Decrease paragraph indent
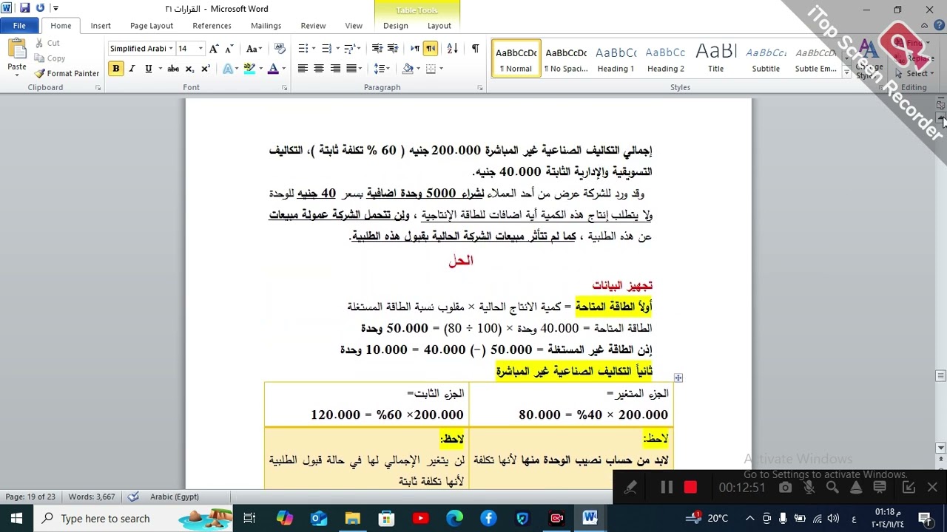The width and height of the screenshot is (947, 532). [377, 49]
